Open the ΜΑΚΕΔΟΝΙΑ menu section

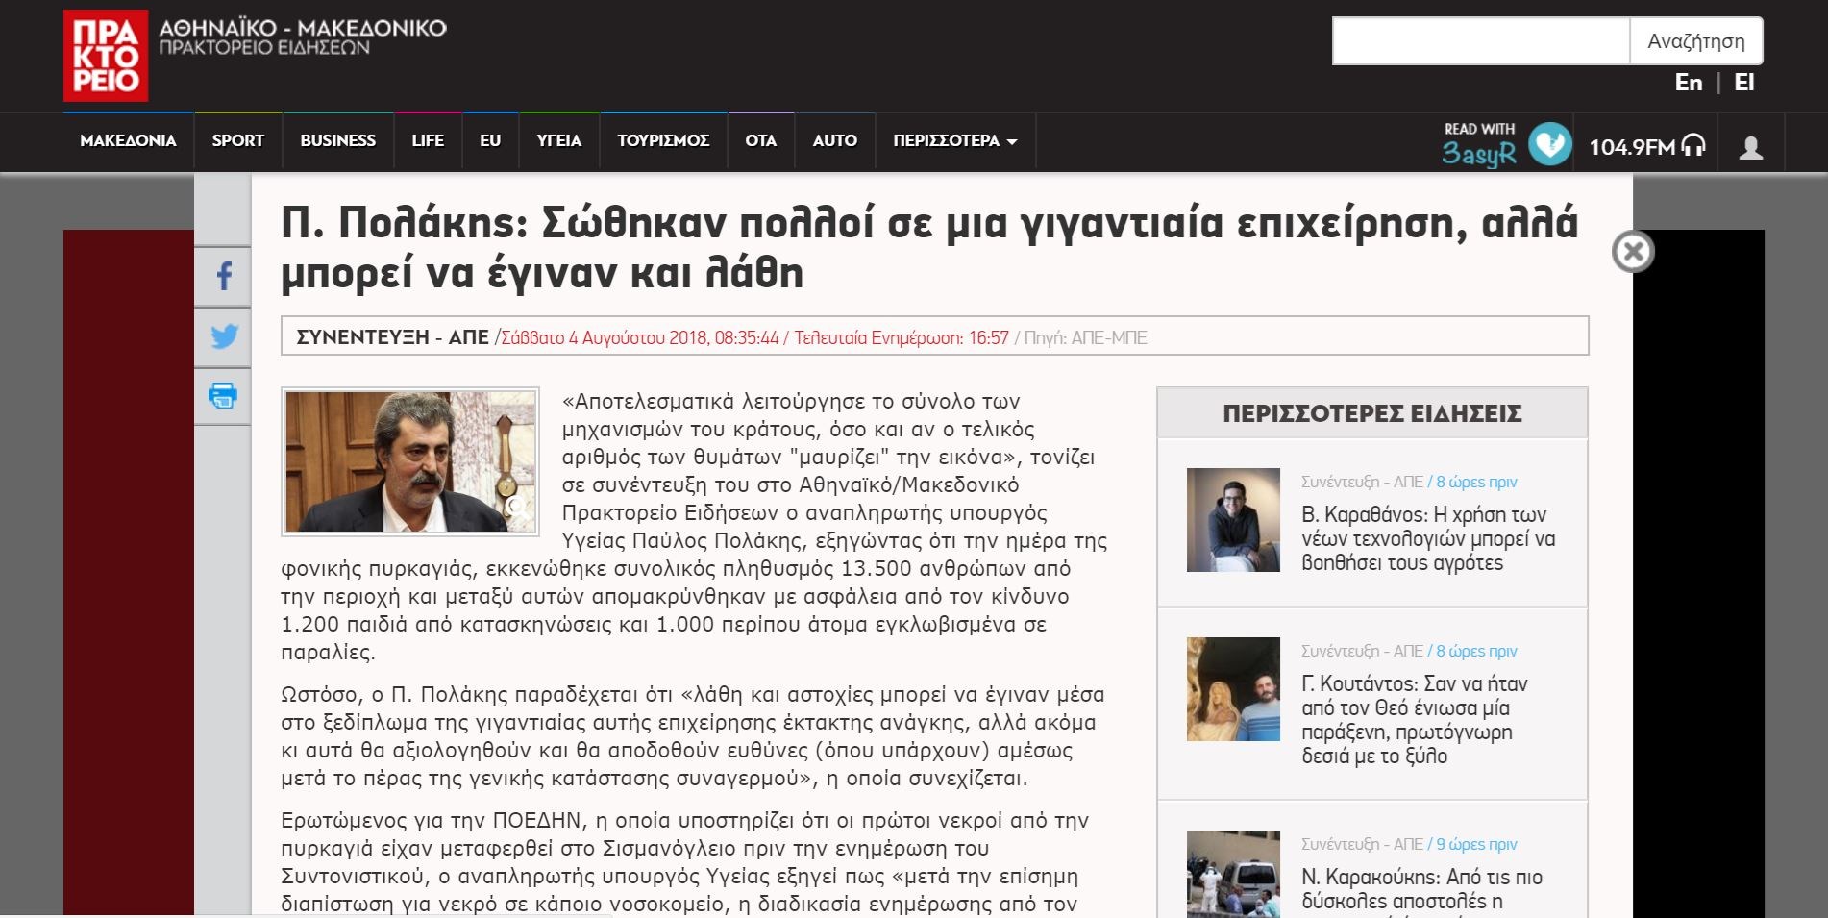(128, 141)
